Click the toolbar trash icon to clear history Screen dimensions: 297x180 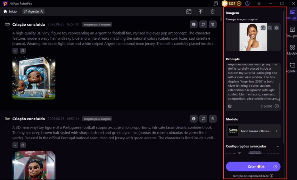click(x=213, y=11)
